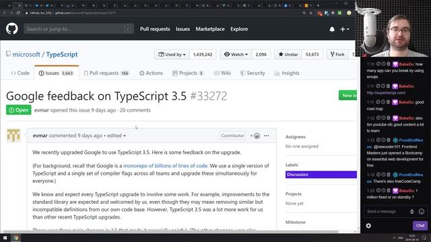The image size is (431, 242).
Task: Open chat settings gear icon
Action: pos(368,226)
